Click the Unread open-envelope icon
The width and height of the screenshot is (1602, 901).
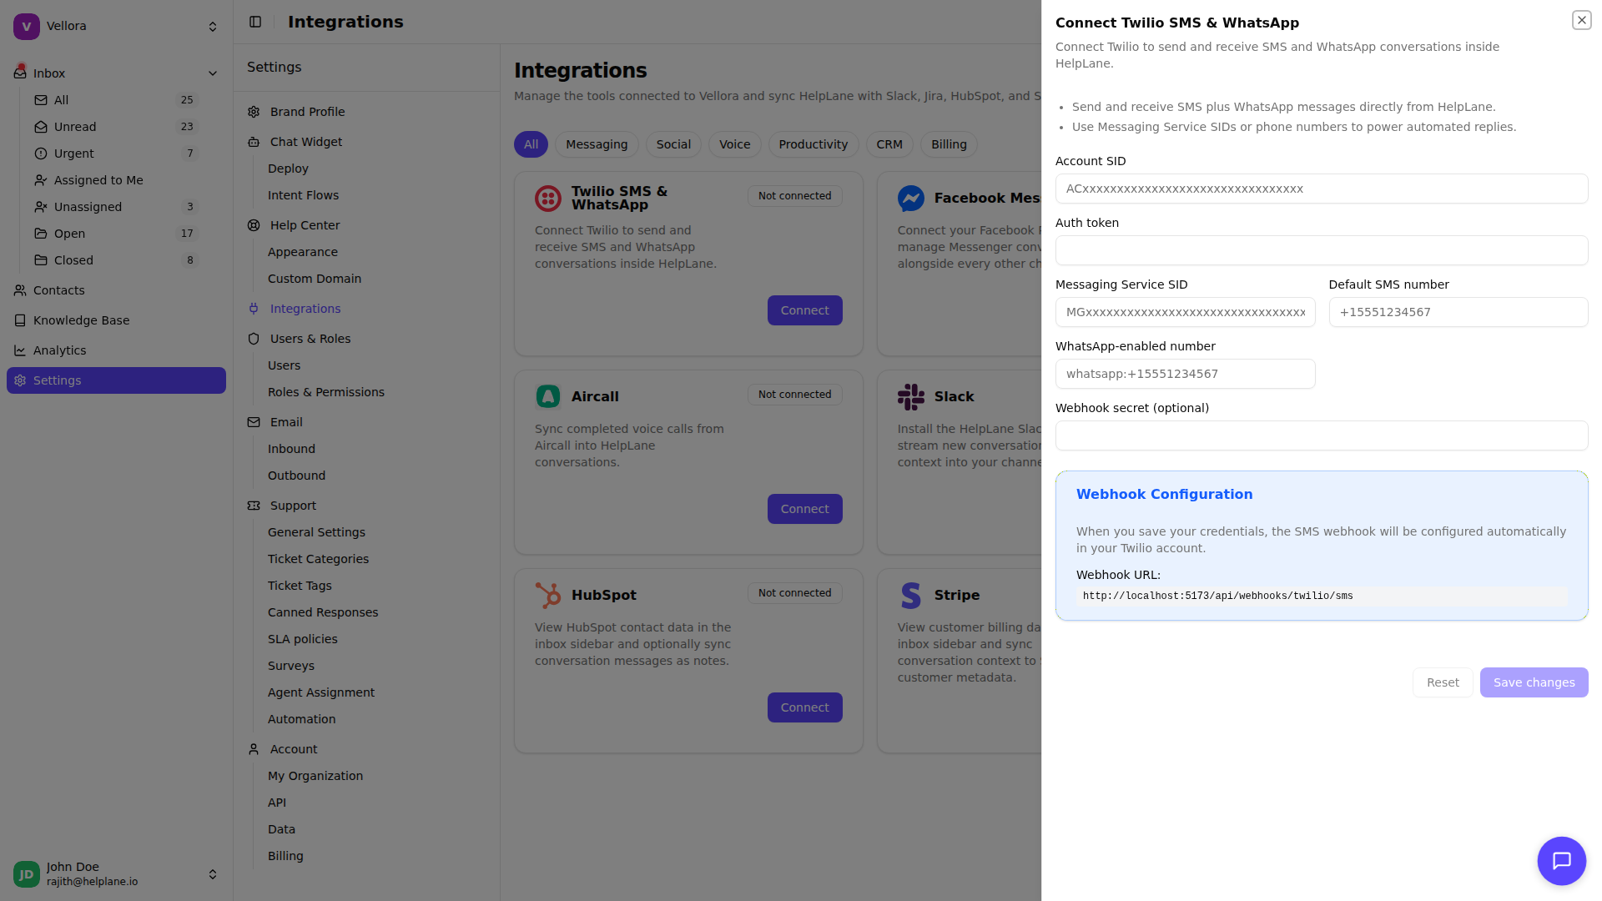pos(41,127)
